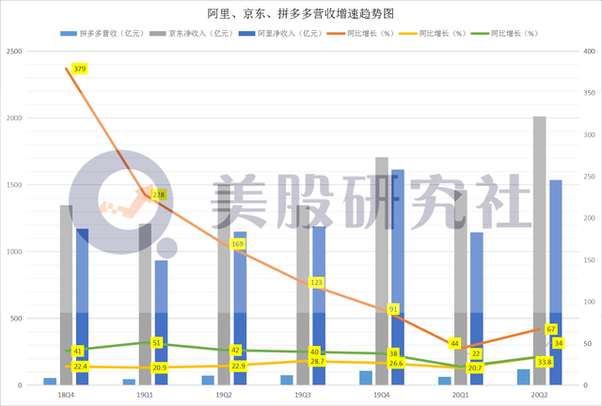Select the 379 data label
The height and width of the screenshot is (406, 602).
coord(79,69)
